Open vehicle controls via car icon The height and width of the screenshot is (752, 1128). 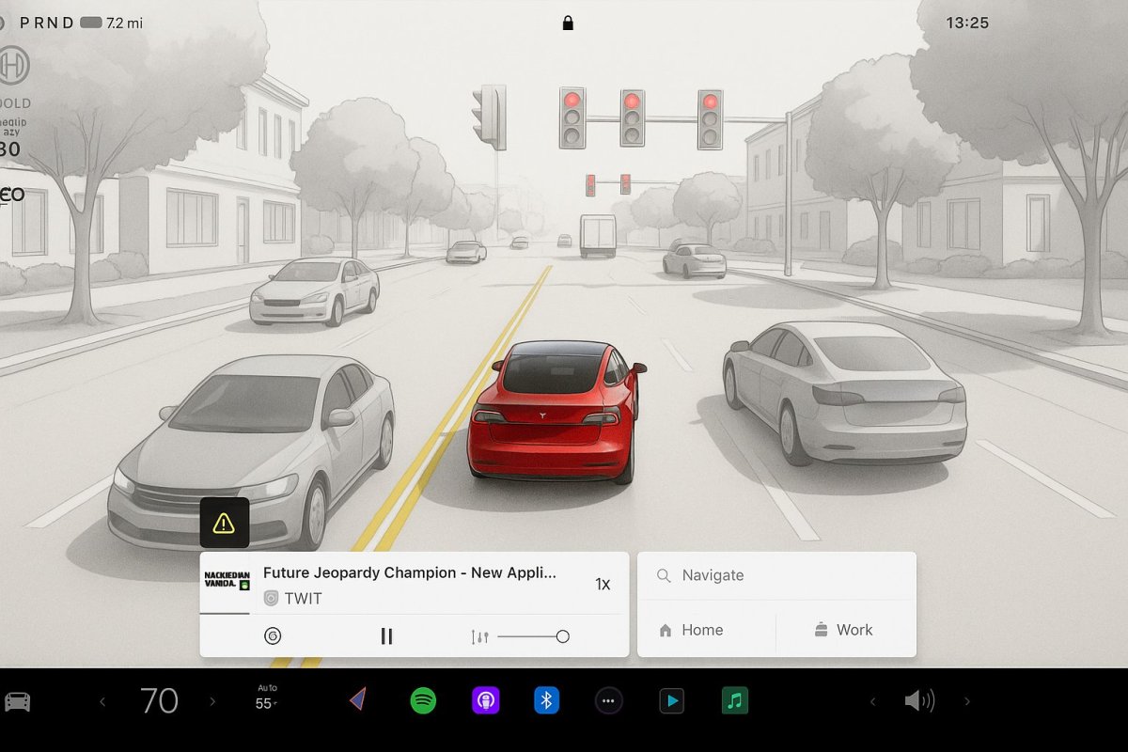18,701
